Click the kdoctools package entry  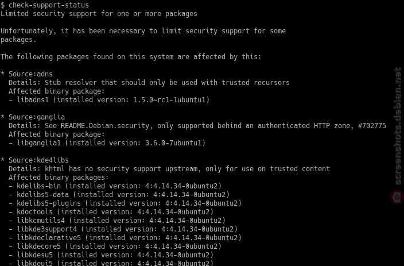[x=111, y=212]
